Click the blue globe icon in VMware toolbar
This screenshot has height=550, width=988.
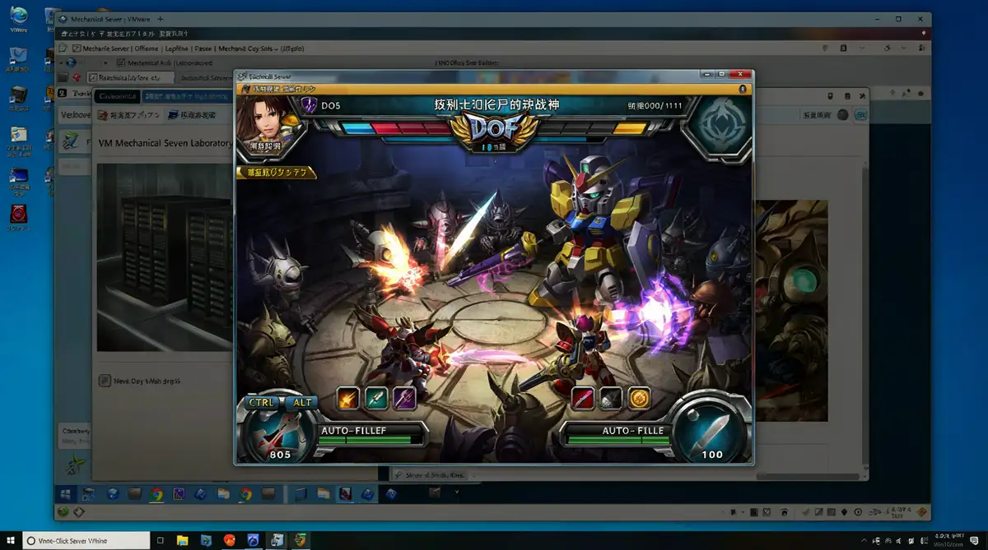[71, 62]
